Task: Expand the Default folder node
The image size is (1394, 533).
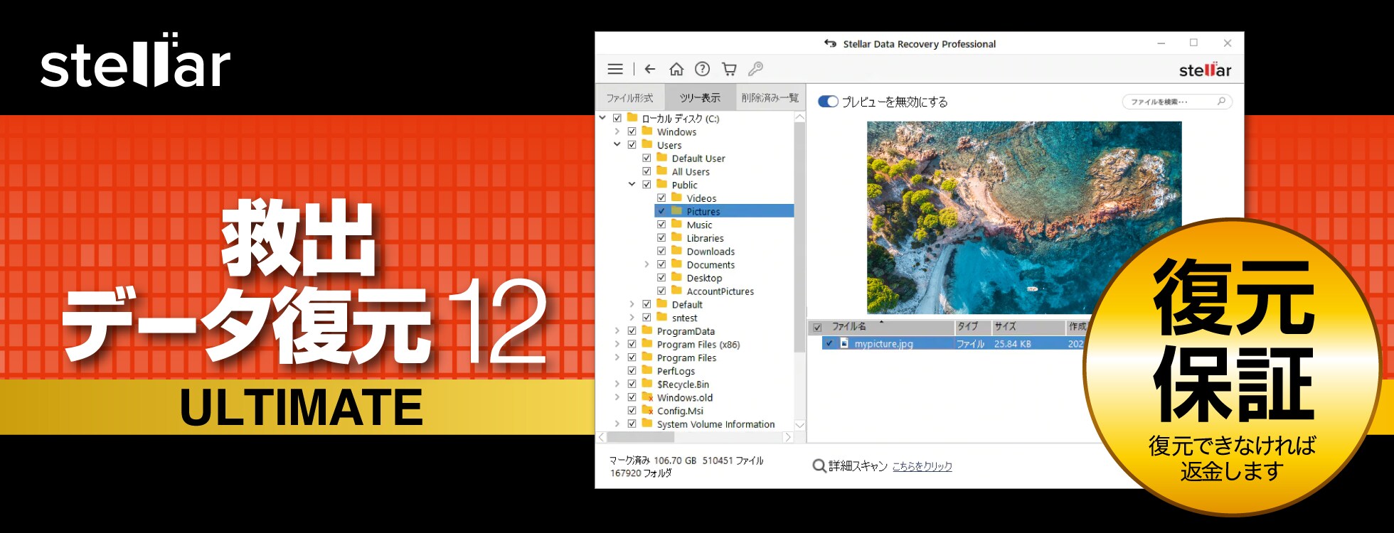Action: point(632,304)
